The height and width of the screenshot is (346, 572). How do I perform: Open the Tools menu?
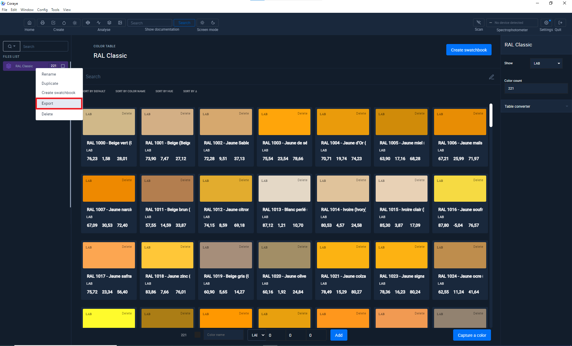pyautogui.click(x=55, y=10)
